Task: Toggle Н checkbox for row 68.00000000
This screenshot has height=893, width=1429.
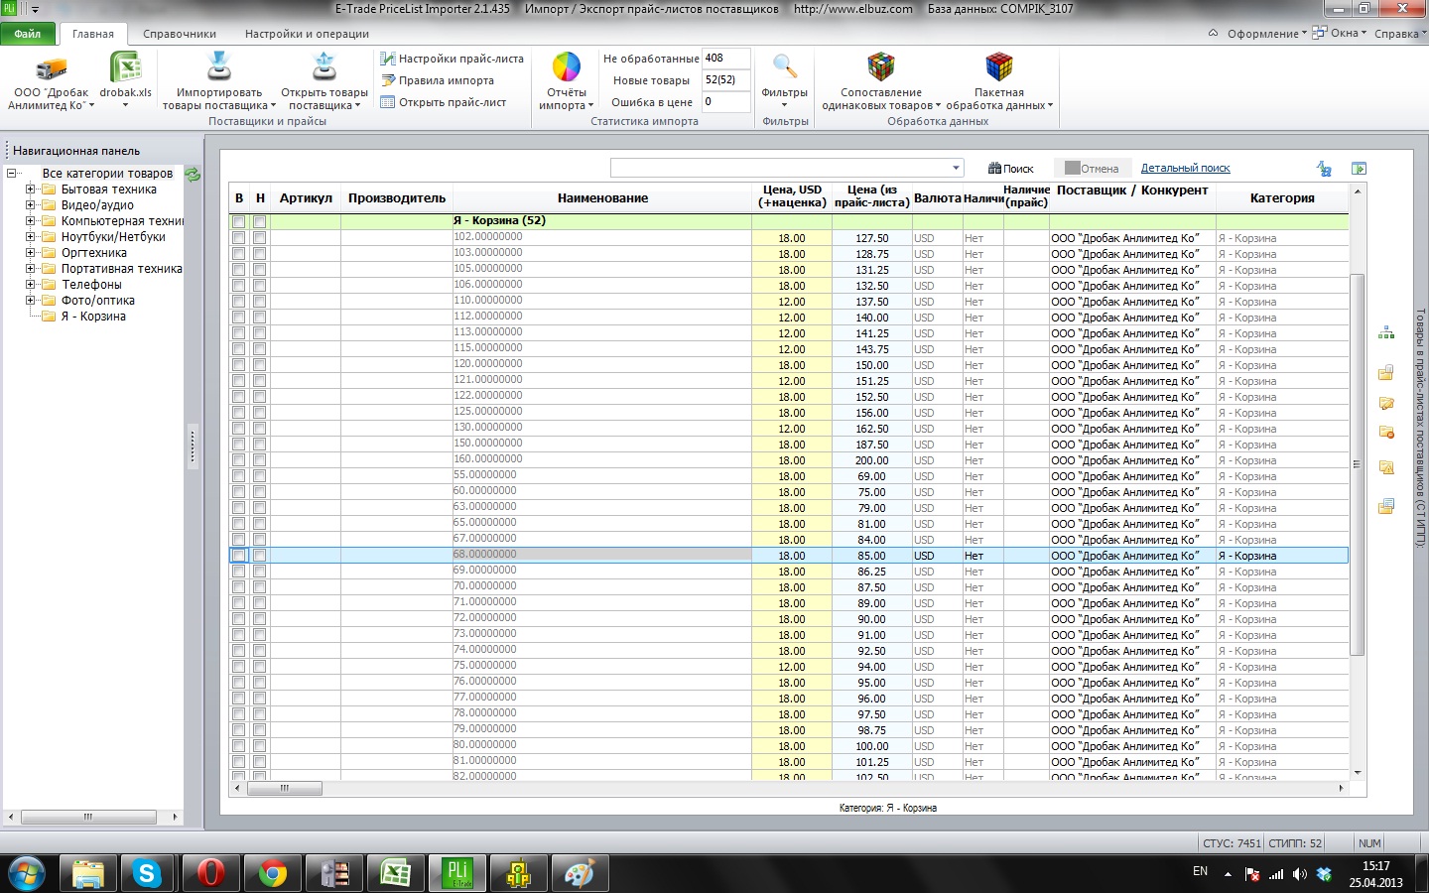Action: coord(260,556)
